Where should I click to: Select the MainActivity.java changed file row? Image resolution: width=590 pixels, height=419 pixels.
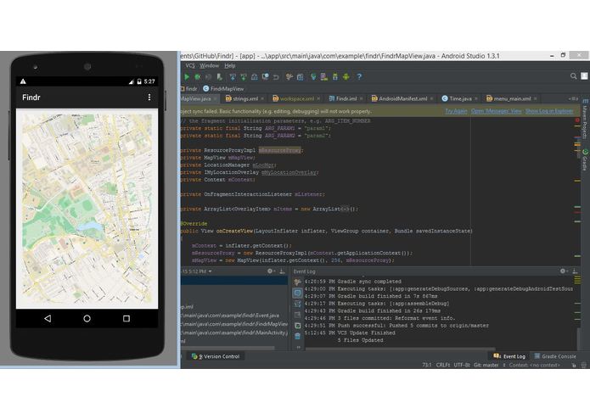coord(234,332)
